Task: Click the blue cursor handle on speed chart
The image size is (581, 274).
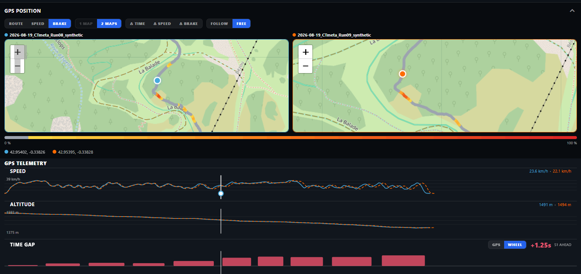Action: (221, 193)
